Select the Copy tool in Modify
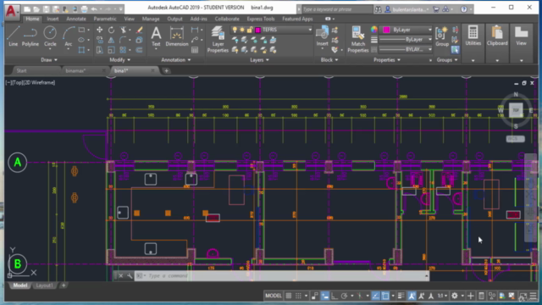The width and height of the screenshot is (542, 305). [x=100, y=40]
